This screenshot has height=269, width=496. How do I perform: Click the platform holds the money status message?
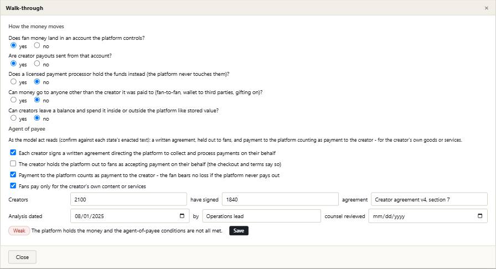(x=127, y=231)
